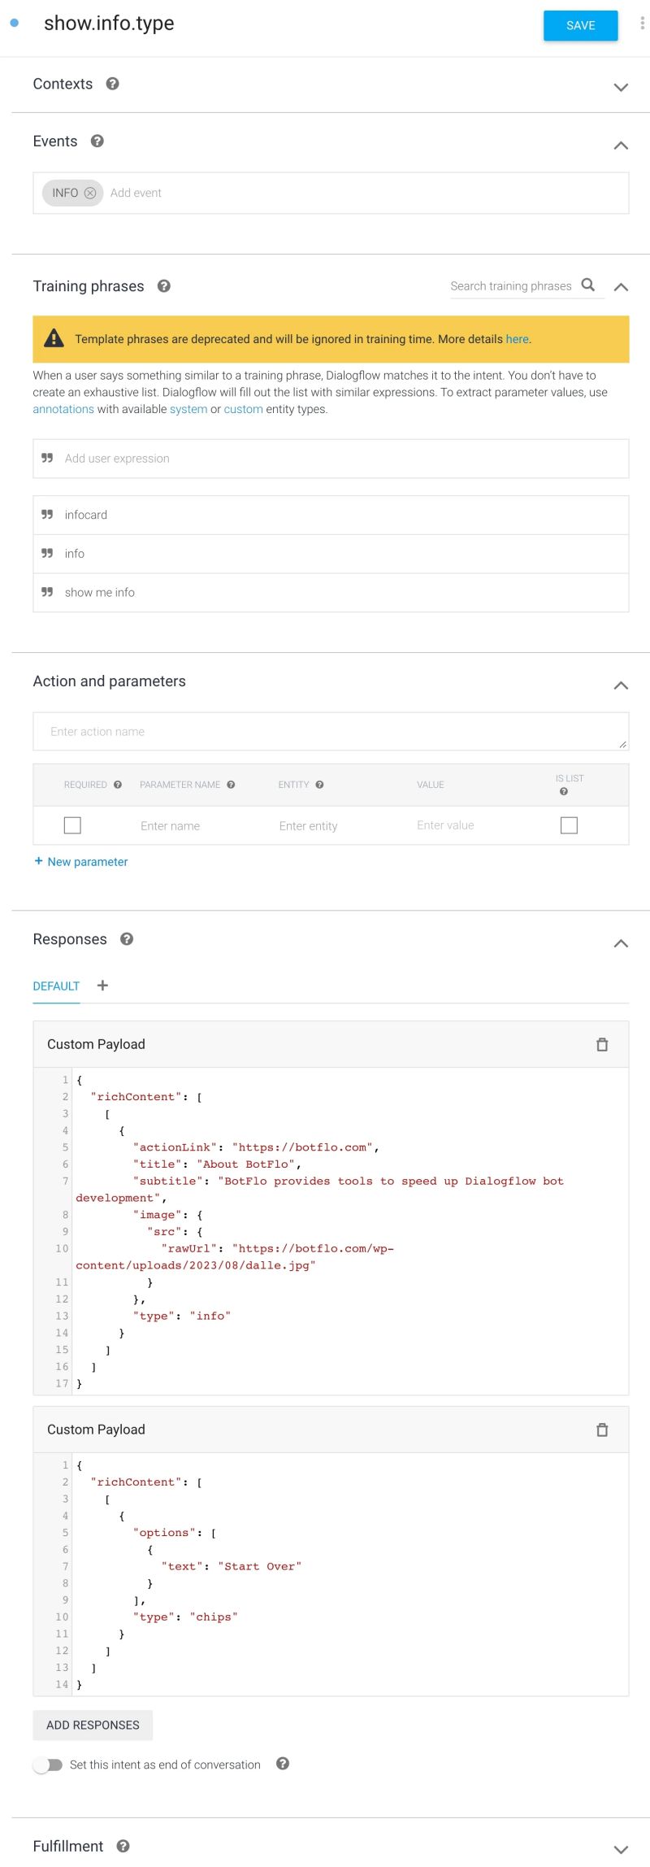Open more options menu beside Save
Viewport: 650px width, 1867px height.
(642, 24)
